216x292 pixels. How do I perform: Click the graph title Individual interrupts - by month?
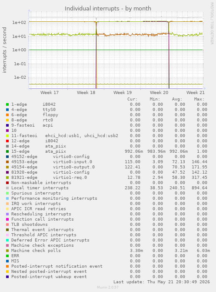(x=108, y=9)
